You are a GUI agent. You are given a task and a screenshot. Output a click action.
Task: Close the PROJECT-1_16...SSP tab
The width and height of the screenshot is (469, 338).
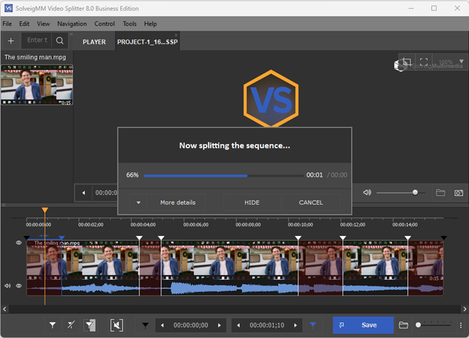pos(176,35)
